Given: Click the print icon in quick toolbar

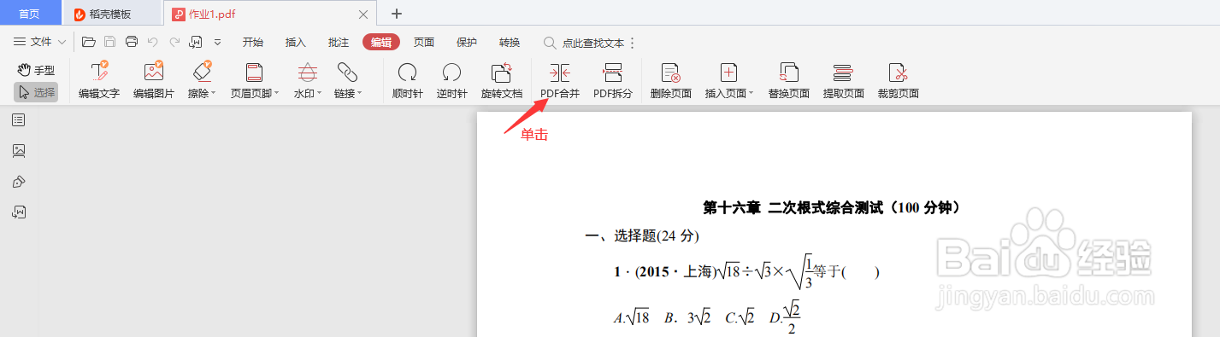Looking at the screenshot, I should [x=132, y=42].
